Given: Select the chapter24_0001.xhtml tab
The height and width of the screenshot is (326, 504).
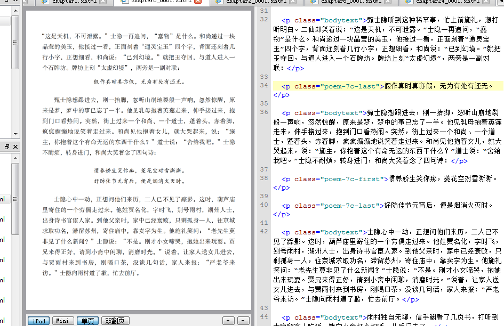Looking at the screenshot, I should [x=447, y=2].
